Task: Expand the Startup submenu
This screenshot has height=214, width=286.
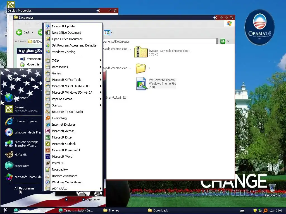Action: pyautogui.click(x=73, y=105)
